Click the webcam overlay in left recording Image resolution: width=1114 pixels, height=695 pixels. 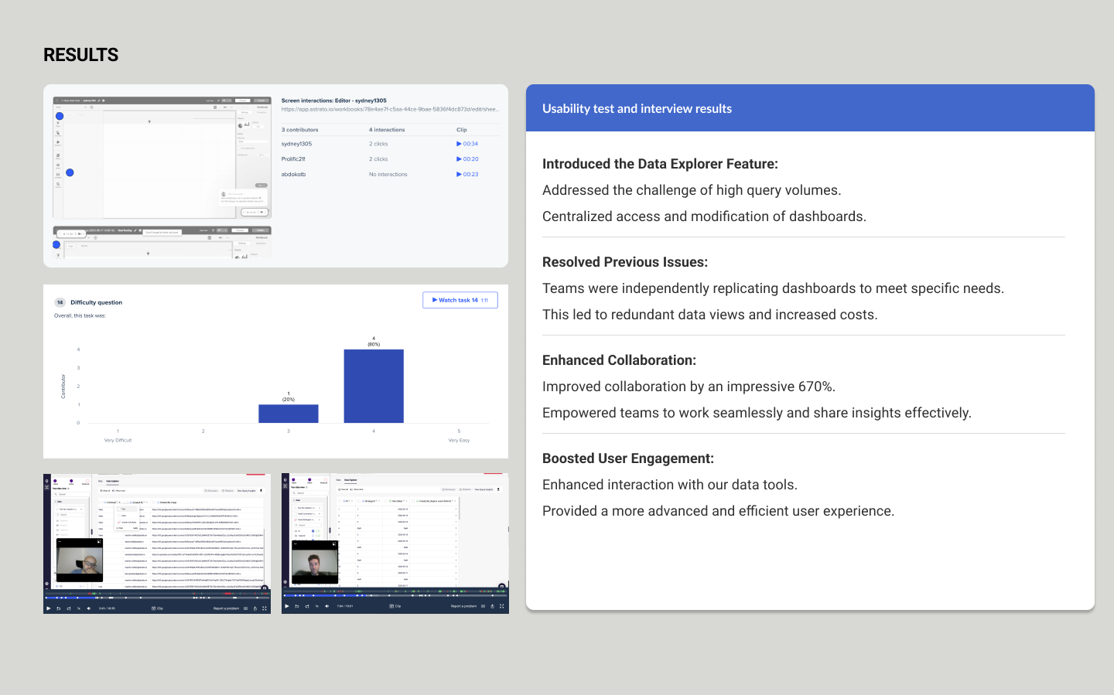[x=80, y=560]
